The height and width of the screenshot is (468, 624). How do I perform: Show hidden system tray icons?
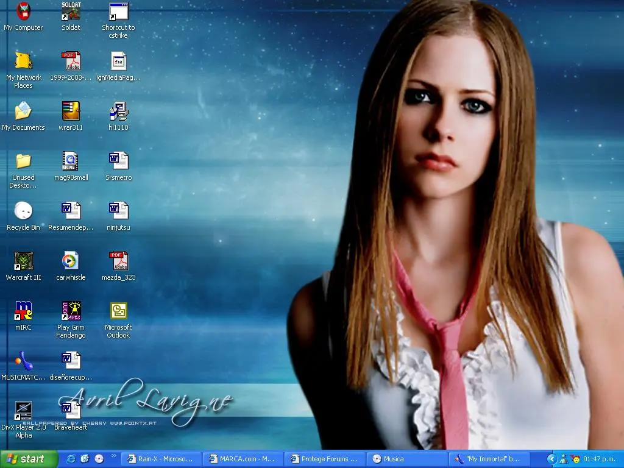pyautogui.click(x=553, y=459)
